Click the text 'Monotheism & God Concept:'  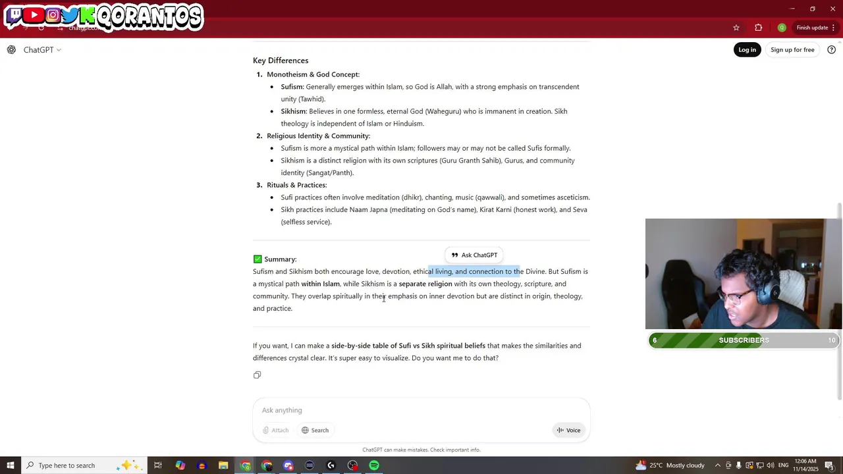(x=313, y=74)
